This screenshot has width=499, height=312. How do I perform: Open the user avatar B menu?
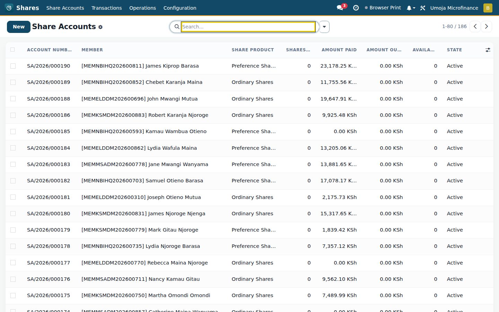[x=488, y=8]
